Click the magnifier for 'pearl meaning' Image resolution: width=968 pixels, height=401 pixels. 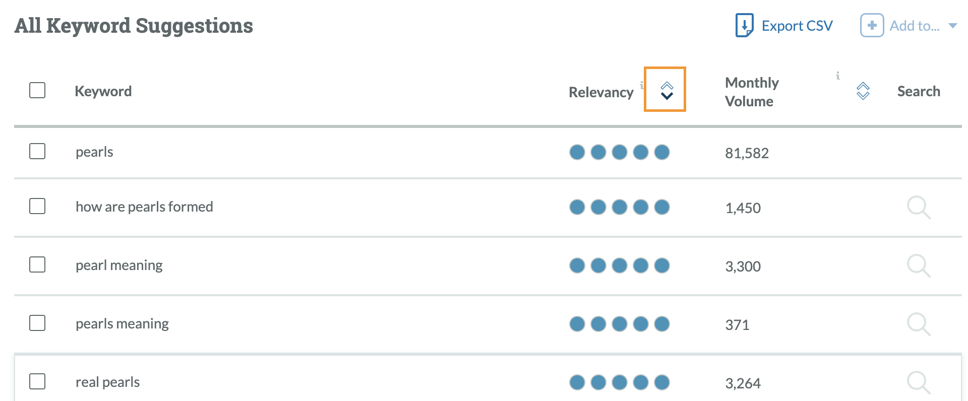918,265
